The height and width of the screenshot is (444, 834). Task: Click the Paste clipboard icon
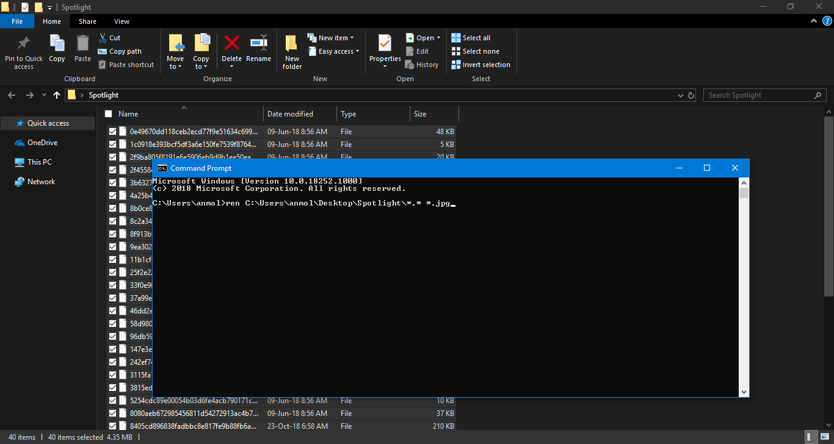[x=82, y=44]
